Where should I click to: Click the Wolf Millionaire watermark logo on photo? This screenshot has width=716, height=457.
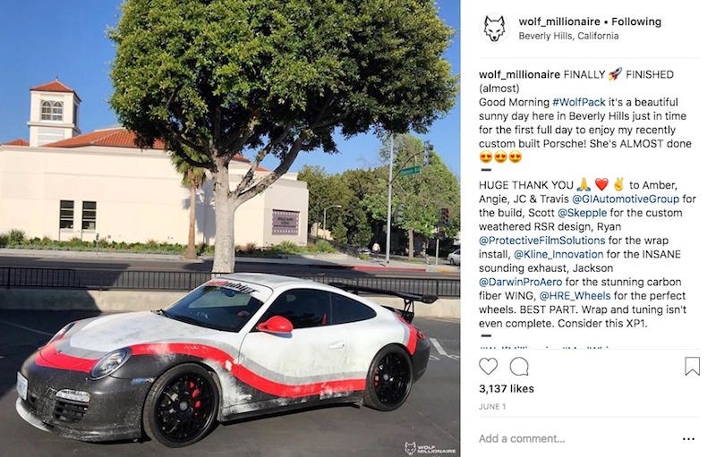[430, 447]
